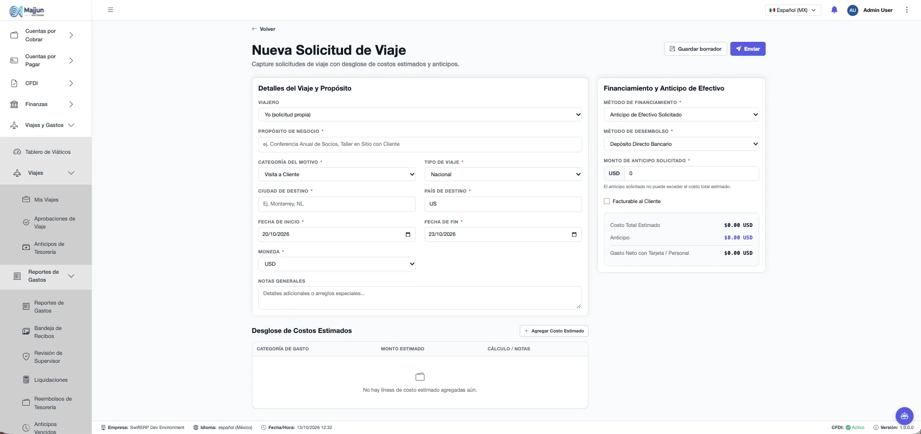921x434 pixels.
Task: Click the Tablero de Viáticos icon
Action: pos(17,152)
